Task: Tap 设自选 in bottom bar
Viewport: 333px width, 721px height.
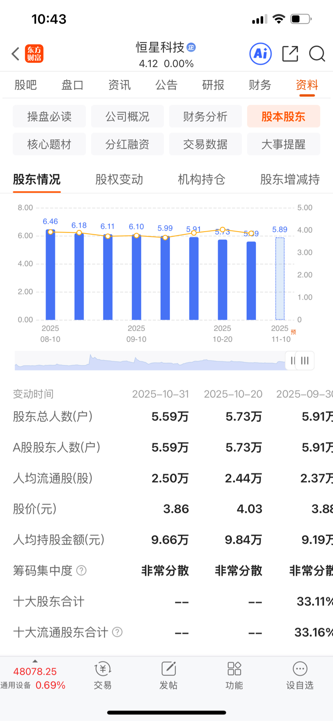Action: pyautogui.click(x=300, y=676)
